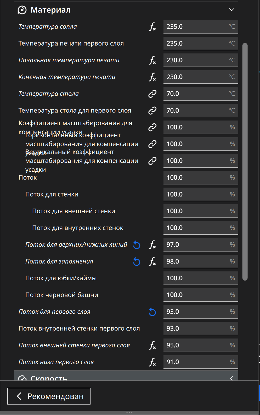Click the settings panel vertical scrollbar
Image resolution: width=260 pixels, height=415 pixels.
pos(245,162)
